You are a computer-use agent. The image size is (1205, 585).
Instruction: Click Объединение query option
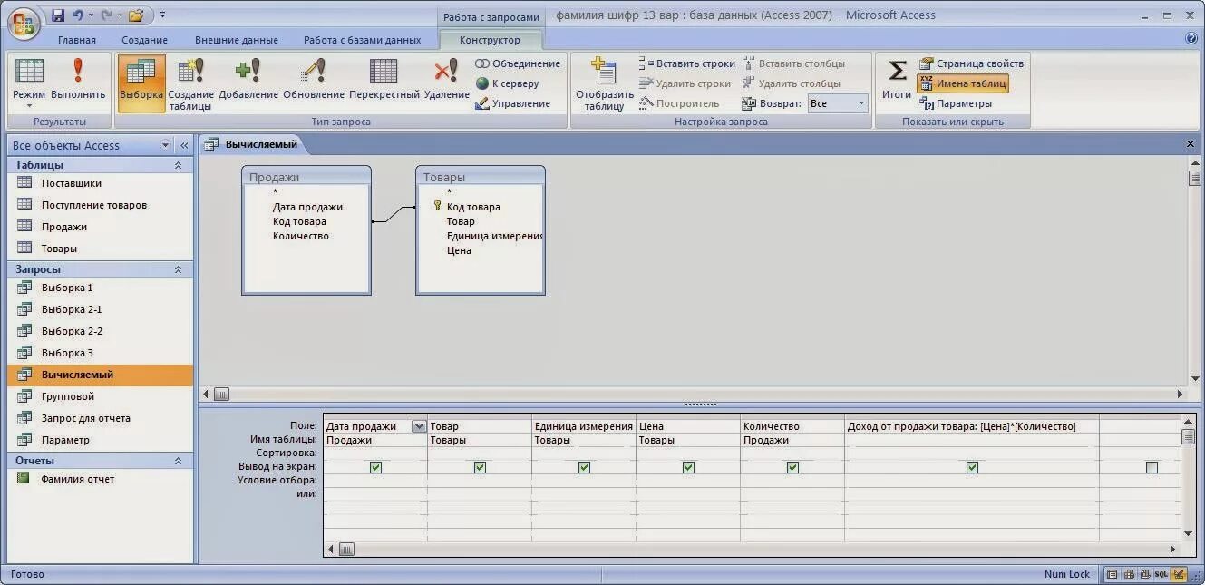pyautogui.click(x=517, y=63)
